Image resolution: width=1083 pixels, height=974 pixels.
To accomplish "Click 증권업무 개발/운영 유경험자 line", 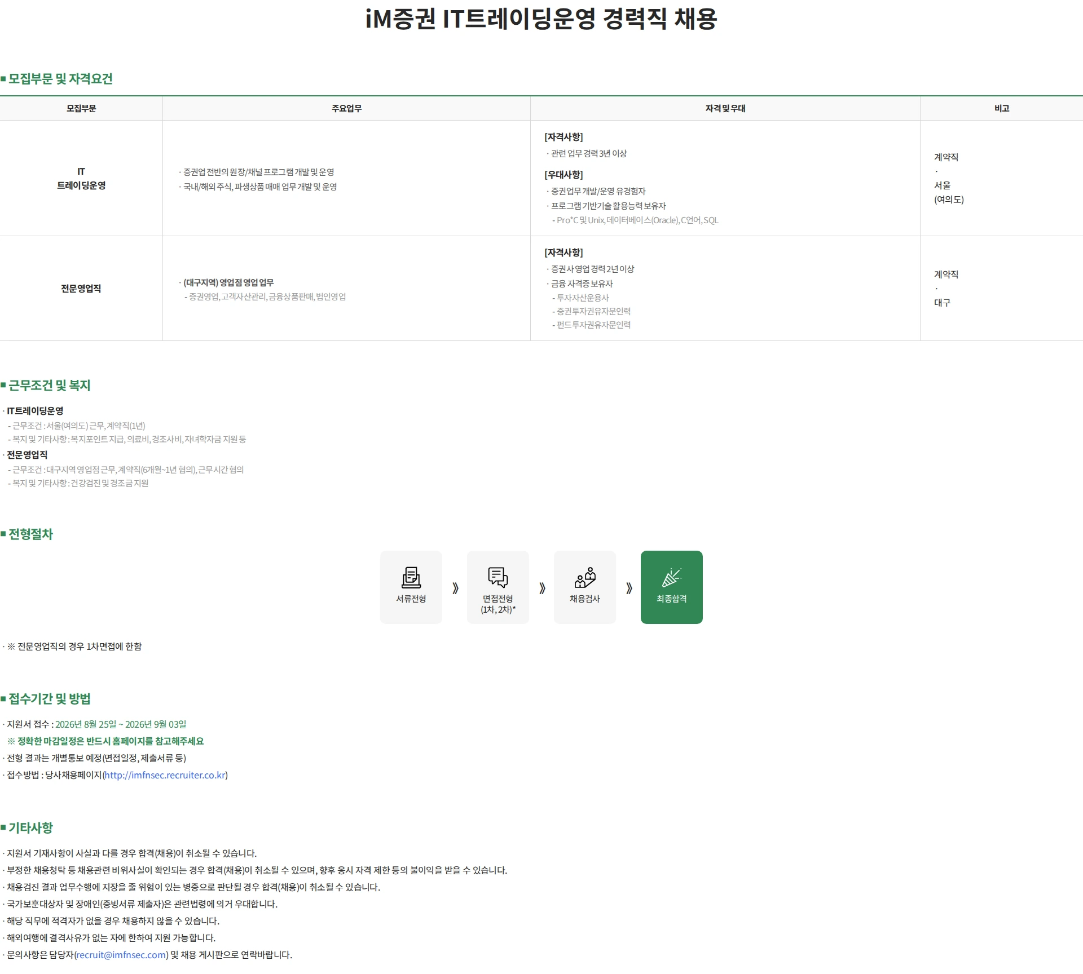I will [598, 191].
